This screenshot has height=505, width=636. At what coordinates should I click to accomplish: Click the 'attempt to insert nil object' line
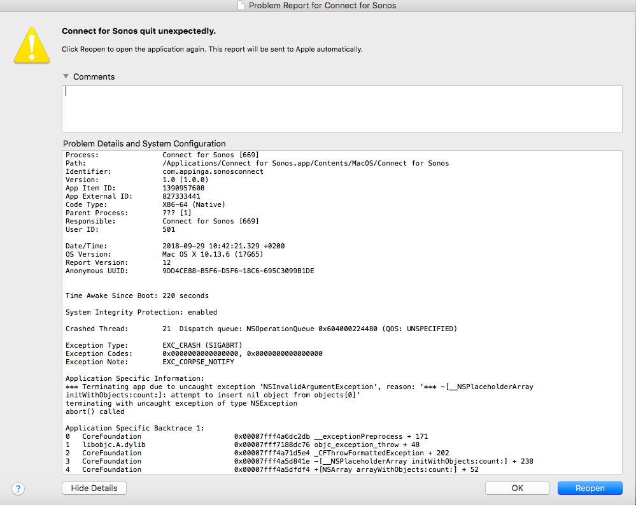point(213,395)
